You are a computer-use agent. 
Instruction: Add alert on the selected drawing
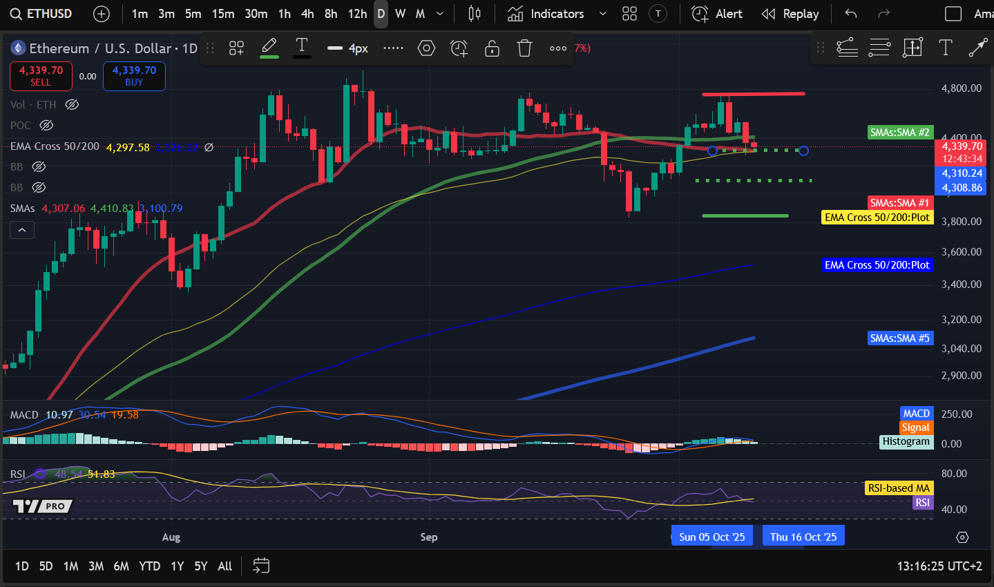click(x=459, y=48)
